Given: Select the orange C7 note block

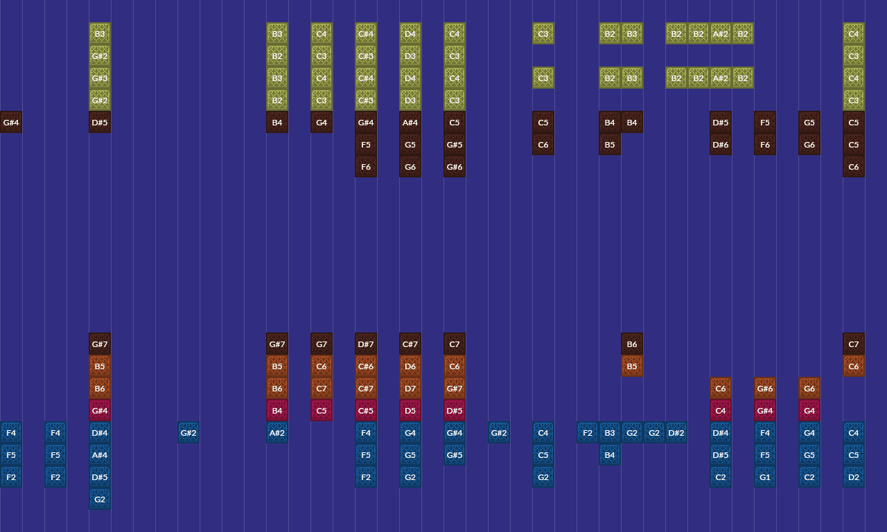Looking at the screenshot, I should pyautogui.click(x=322, y=389).
